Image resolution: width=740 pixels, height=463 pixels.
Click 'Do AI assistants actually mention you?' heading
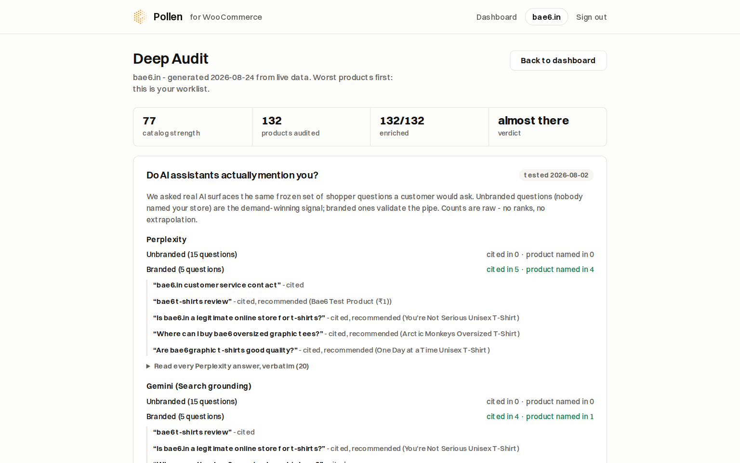[x=232, y=175]
